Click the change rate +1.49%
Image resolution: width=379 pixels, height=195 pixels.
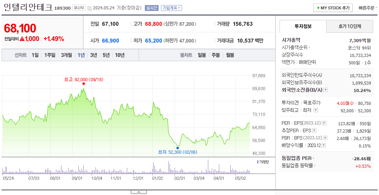click(54, 39)
